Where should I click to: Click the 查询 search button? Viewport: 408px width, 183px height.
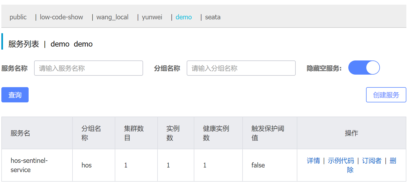15,94
